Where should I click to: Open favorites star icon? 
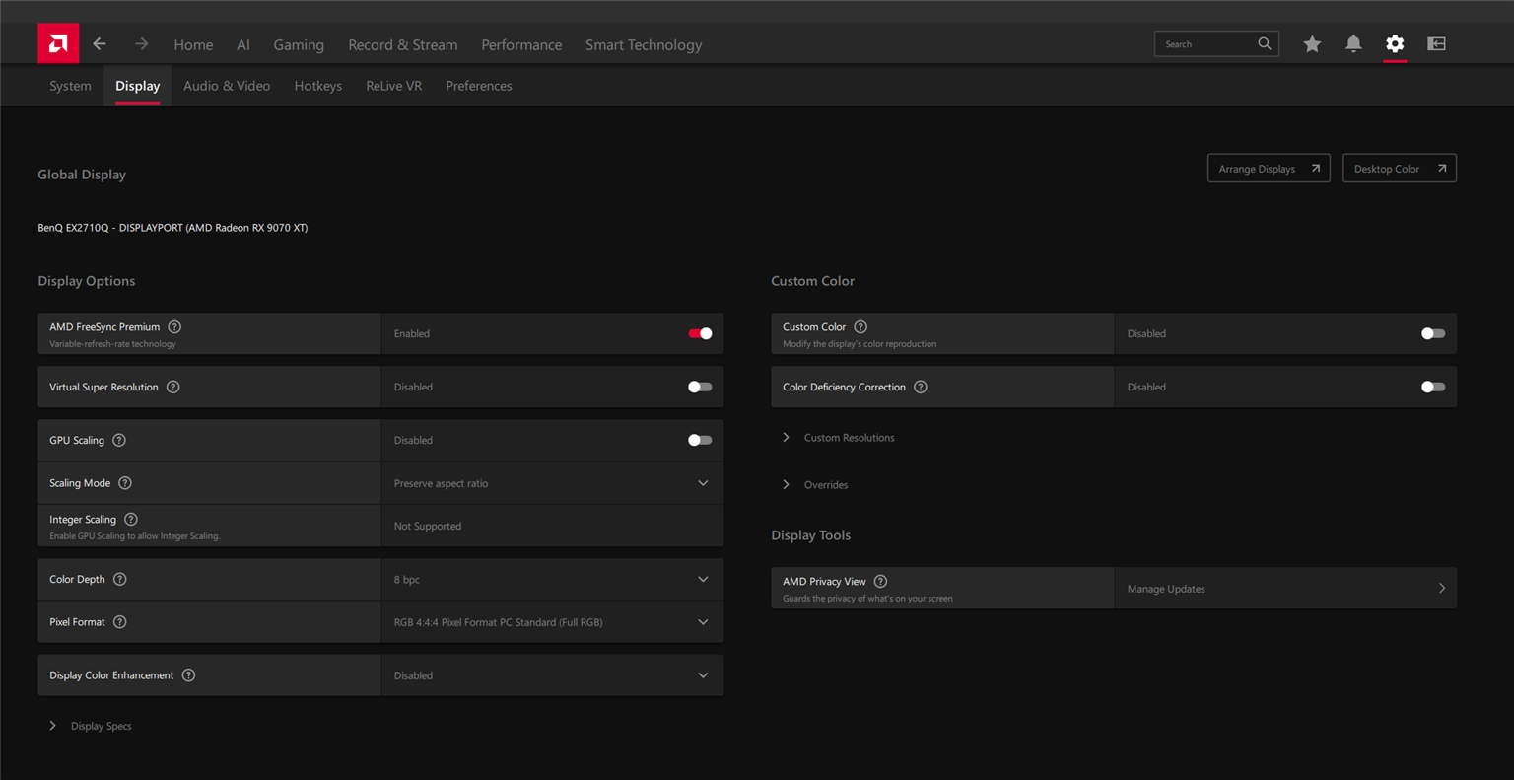(1312, 43)
